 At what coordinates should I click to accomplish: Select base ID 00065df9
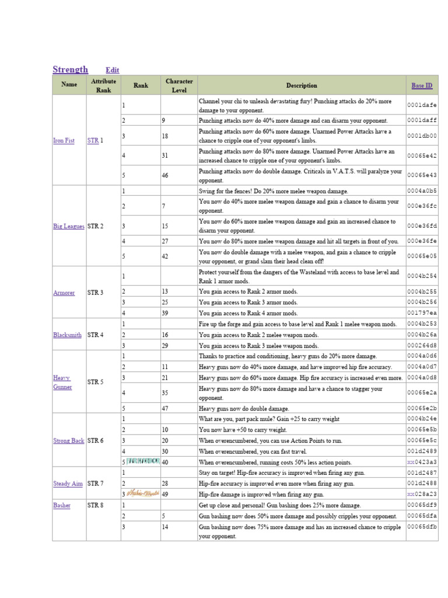point(422,505)
